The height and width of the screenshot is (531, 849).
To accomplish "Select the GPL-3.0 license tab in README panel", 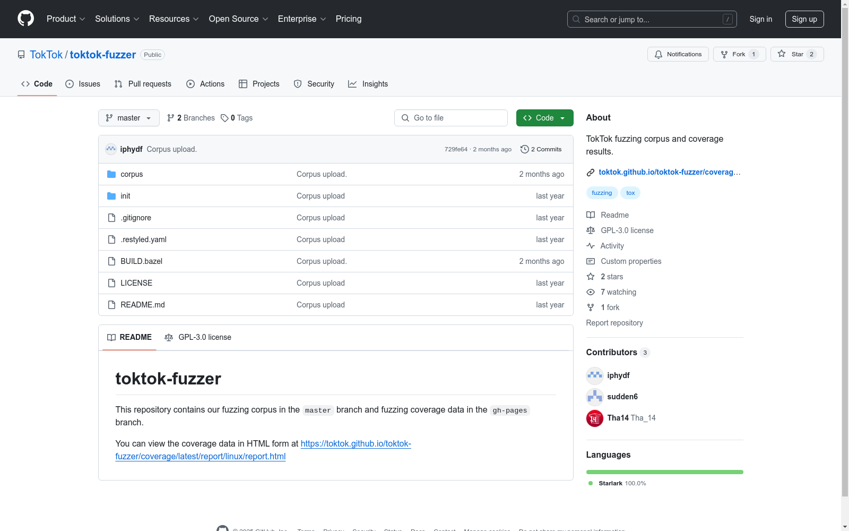I will (198, 337).
